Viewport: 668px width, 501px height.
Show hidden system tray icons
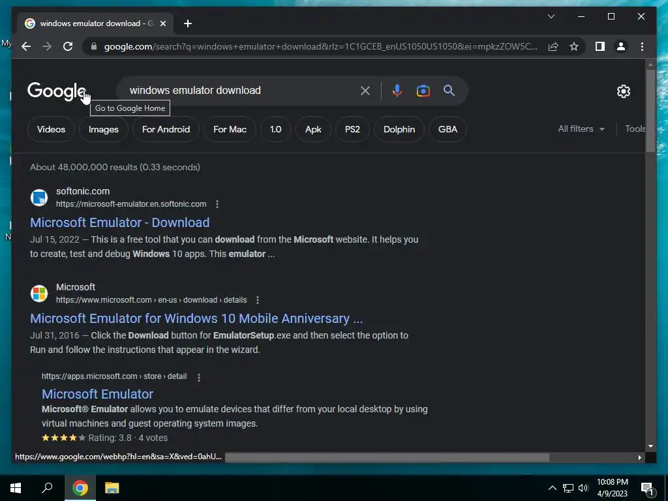(x=552, y=488)
